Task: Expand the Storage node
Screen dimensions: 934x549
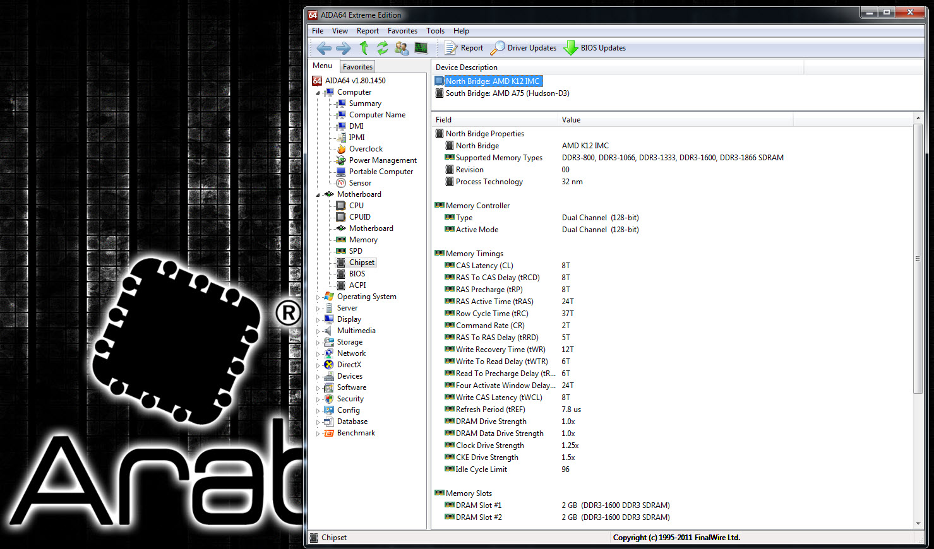Action: 318,342
